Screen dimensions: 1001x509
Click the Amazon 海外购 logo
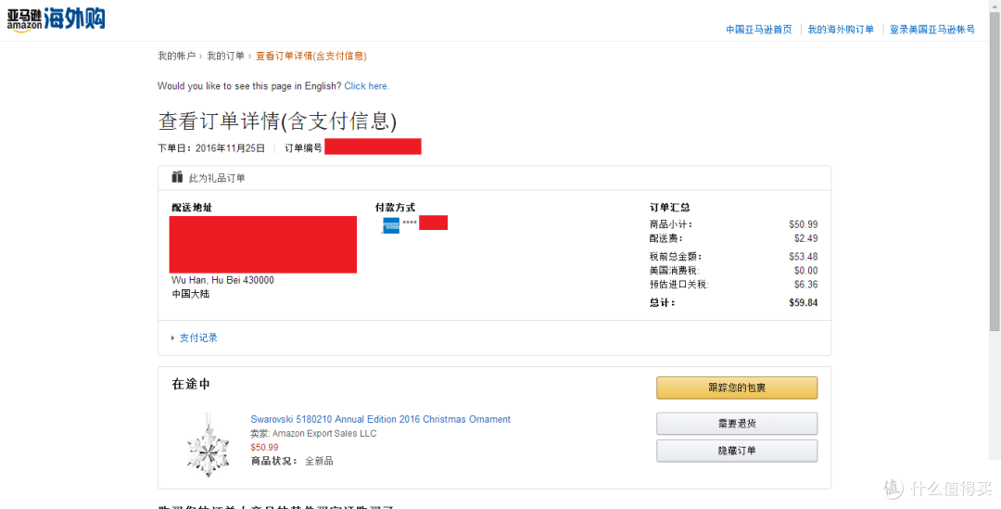(x=57, y=19)
